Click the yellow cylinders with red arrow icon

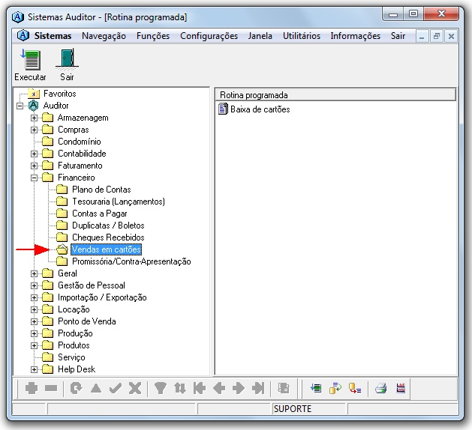355,388
